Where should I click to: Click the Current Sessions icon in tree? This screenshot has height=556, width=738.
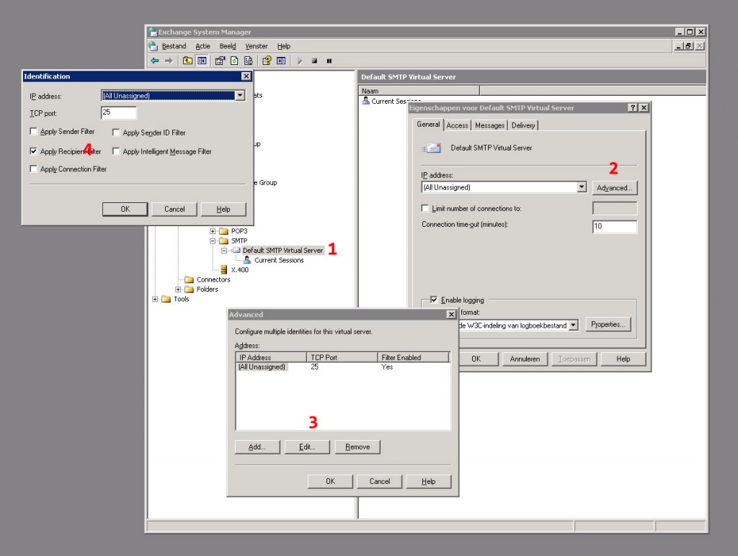(247, 260)
